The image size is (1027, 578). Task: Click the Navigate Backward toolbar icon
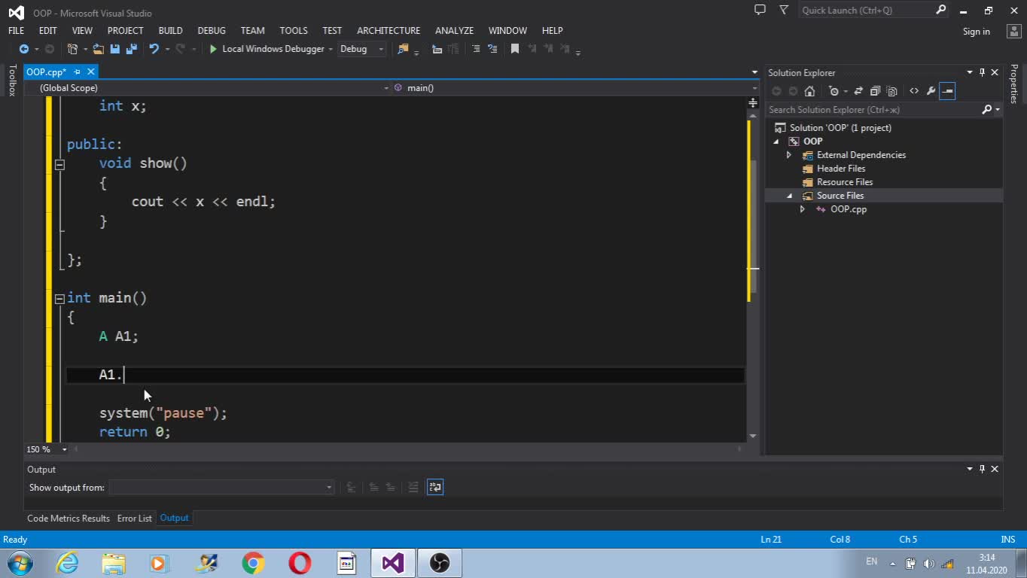coord(24,49)
